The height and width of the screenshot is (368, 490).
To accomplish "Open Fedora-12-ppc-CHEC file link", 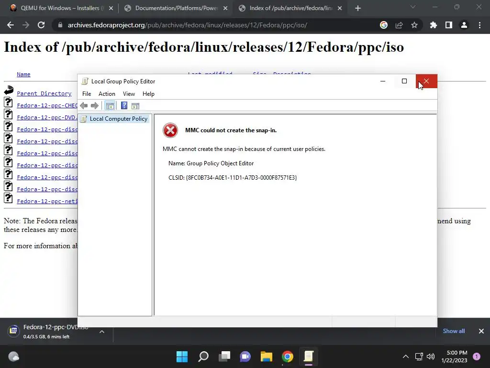I will 47,105.
